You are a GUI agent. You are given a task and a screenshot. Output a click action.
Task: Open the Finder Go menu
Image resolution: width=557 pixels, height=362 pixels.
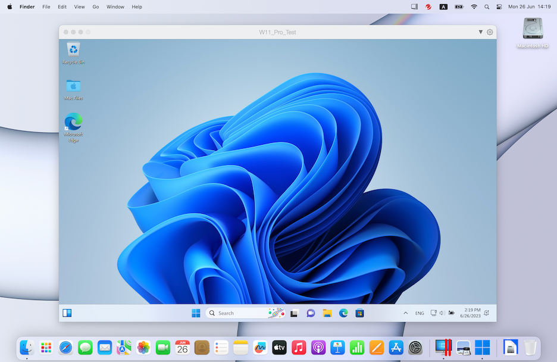coord(95,7)
